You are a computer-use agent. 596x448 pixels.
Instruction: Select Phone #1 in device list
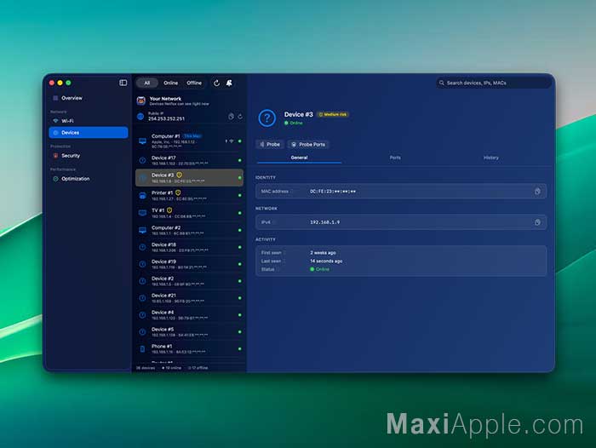[x=189, y=348]
